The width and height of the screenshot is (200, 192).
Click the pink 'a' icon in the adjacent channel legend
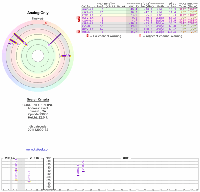click(140, 36)
